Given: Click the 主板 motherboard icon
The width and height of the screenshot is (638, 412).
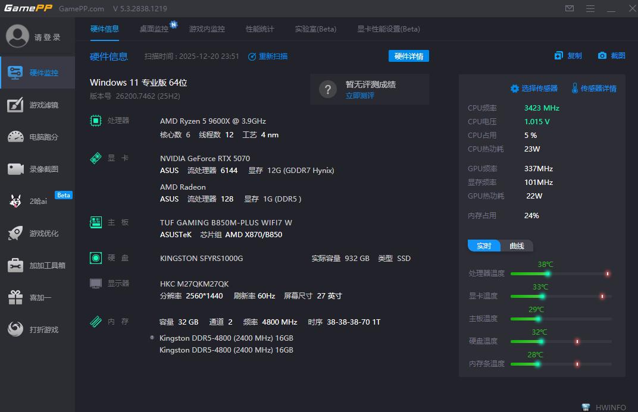Looking at the screenshot, I should [x=96, y=222].
